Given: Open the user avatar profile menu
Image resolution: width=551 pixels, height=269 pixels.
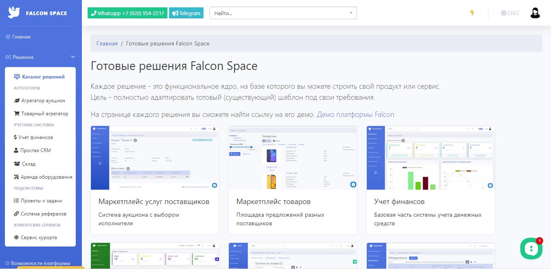Looking at the screenshot, I should point(535,13).
